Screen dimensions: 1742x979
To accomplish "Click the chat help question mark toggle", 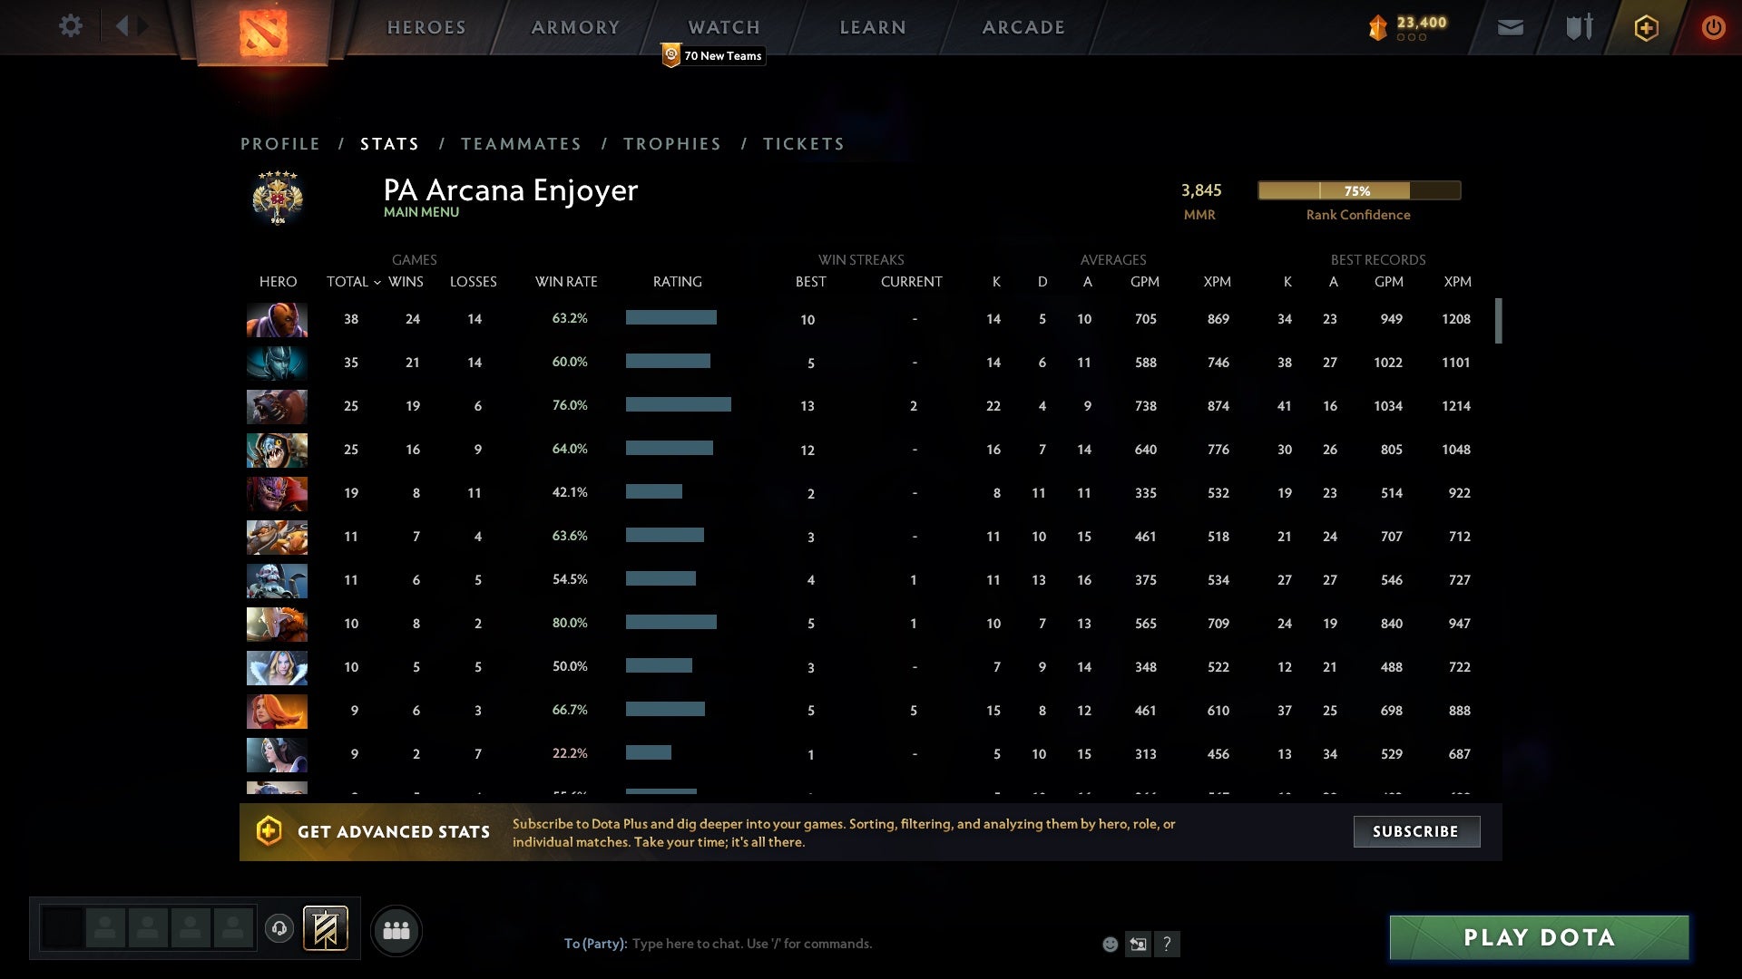I will [x=1168, y=944].
